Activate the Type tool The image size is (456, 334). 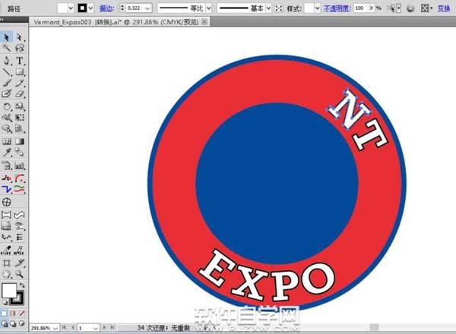pyautogui.click(x=20, y=61)
